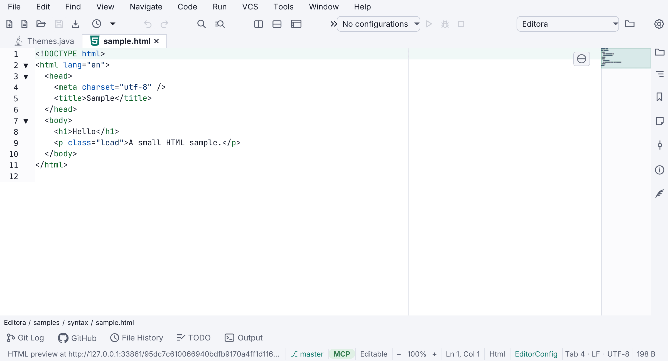Toggle the Editable status in status bar
This screenshot has height=361, width=668.
pyautogui.click(x=374, y=354)
